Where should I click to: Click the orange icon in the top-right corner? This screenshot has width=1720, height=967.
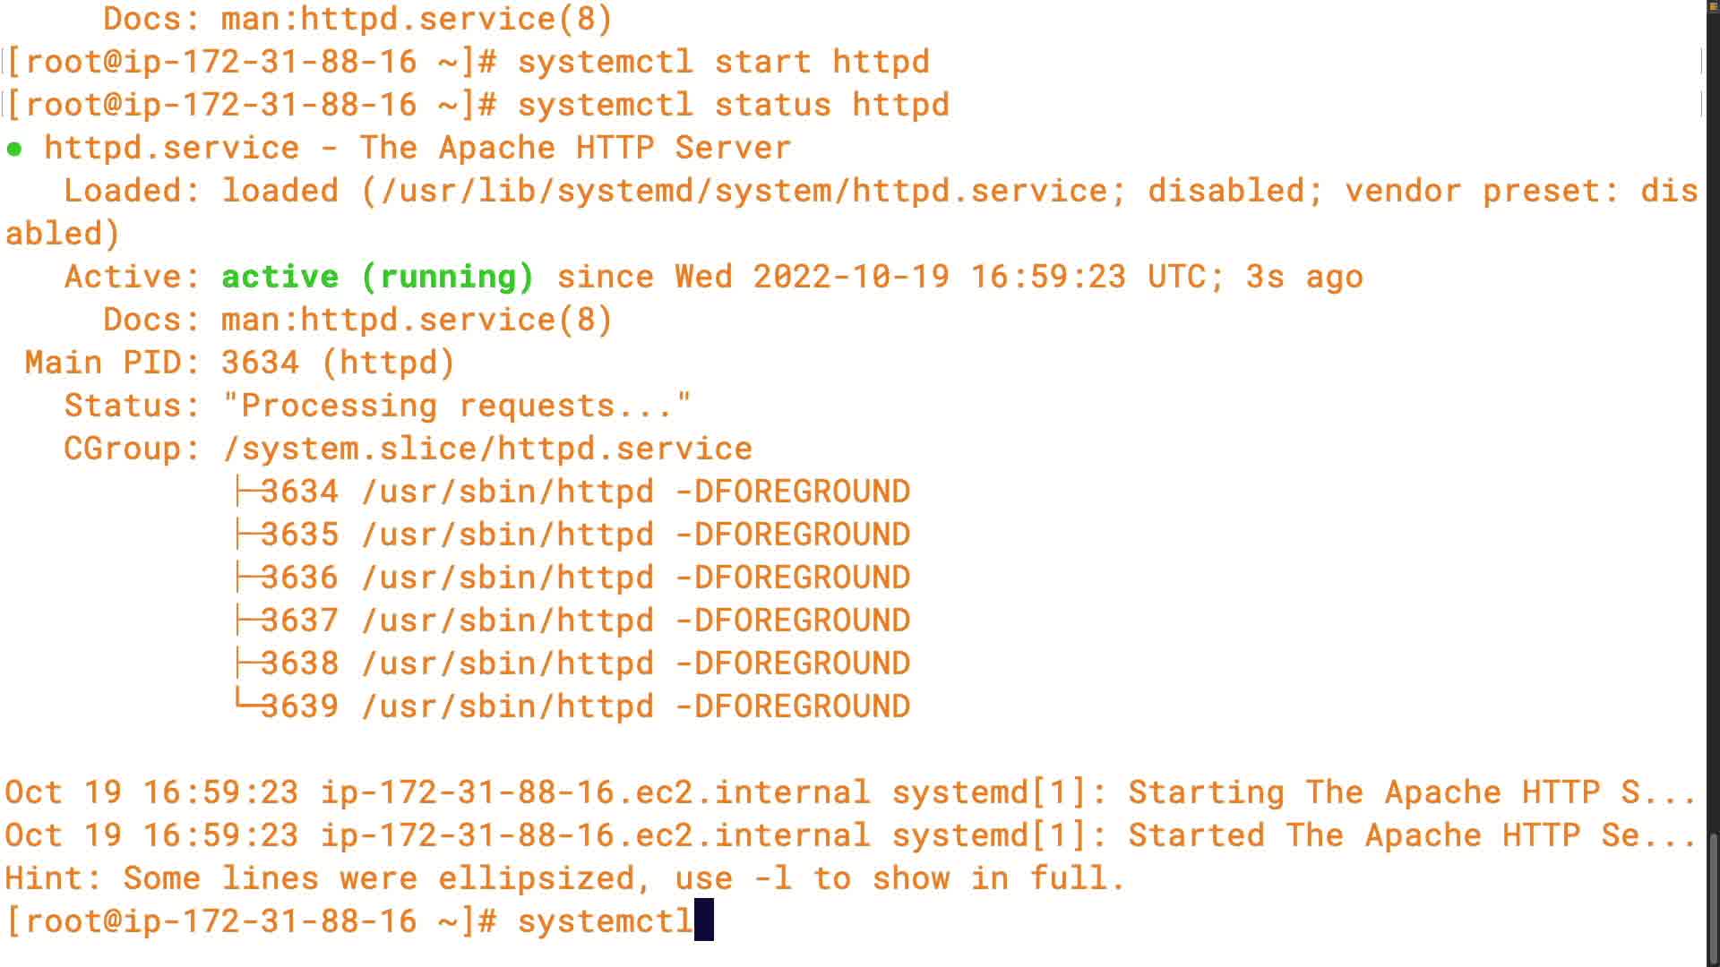pos(1713,6)
